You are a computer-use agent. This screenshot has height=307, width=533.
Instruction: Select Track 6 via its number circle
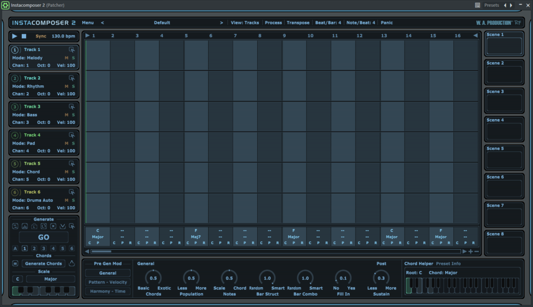[x=15, y=192]
